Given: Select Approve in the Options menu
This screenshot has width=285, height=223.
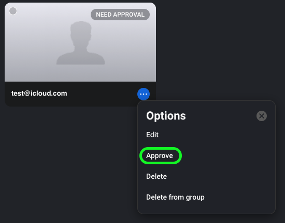Looking at the screenshot, I should 160,156.
